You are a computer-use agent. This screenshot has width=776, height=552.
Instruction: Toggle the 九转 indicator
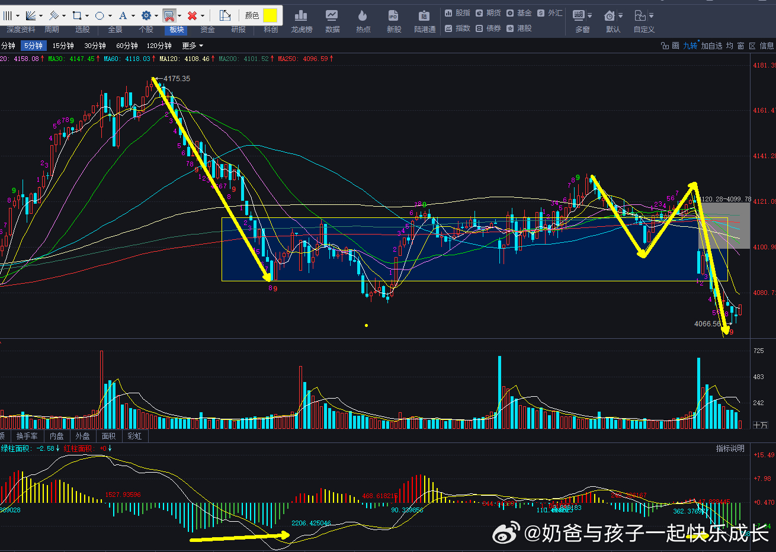[690, 46]
